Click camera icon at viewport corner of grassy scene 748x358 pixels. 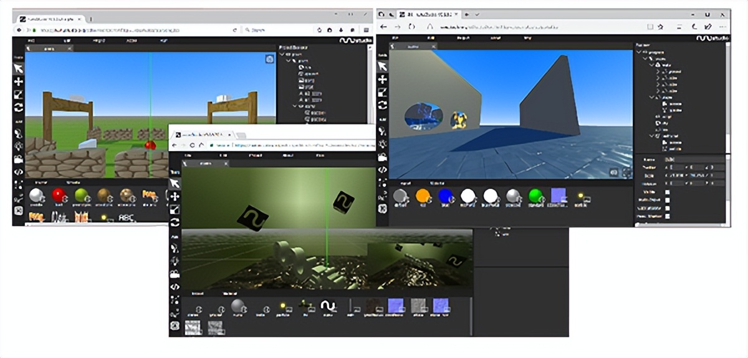[269, 59]
